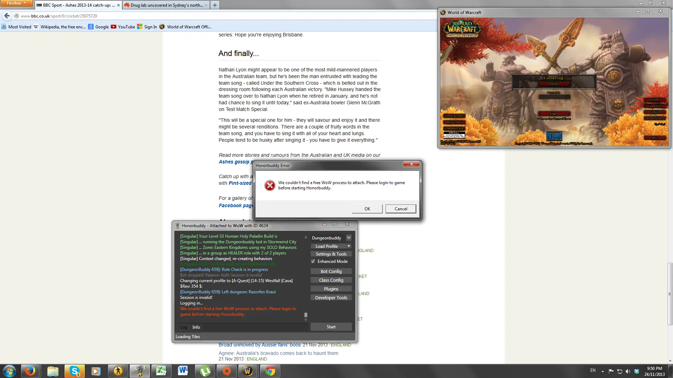Open Windows Media Player from the taskbar
673x378 pixels.
tap(96, 371)
